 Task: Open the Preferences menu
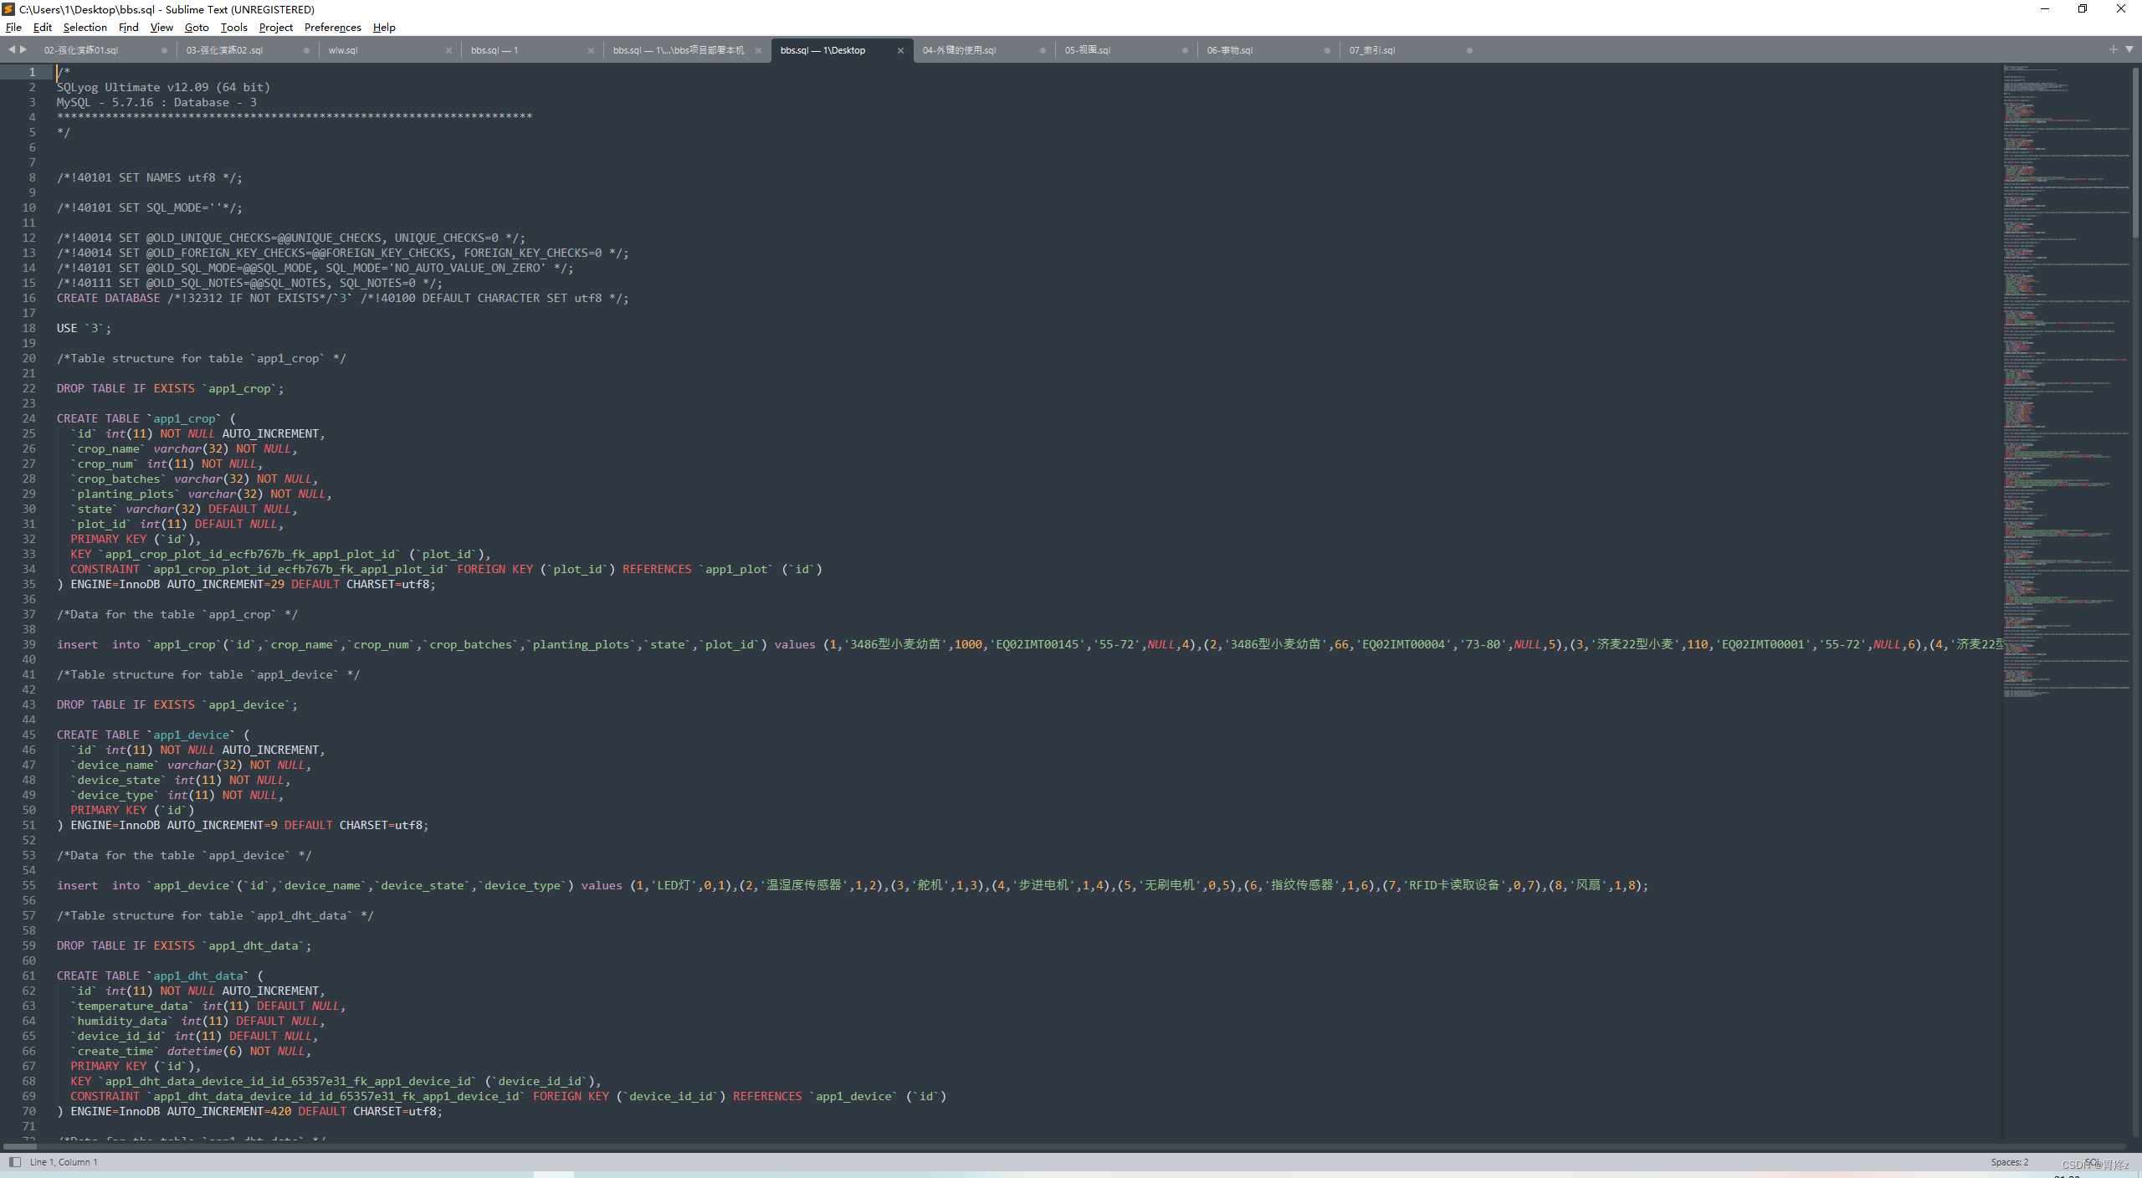[x=332, y=28]
